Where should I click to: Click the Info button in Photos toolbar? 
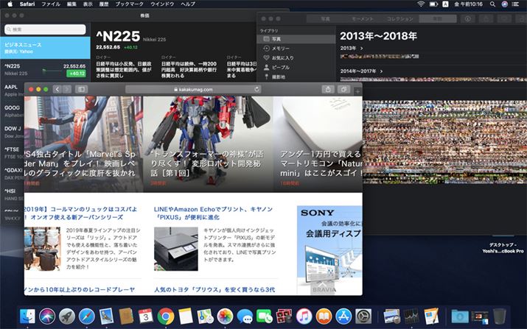tap(467, 18)
